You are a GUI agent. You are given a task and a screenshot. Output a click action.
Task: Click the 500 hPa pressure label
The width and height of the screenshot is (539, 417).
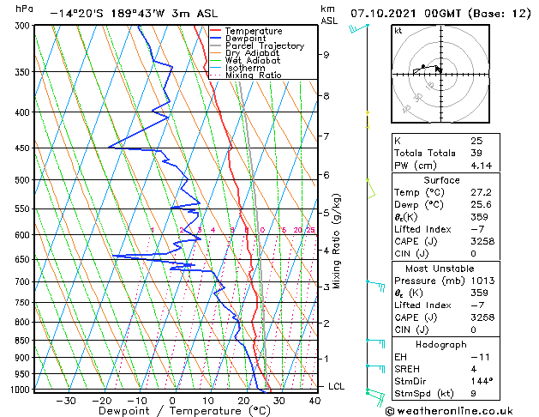(x=22, y=180)
